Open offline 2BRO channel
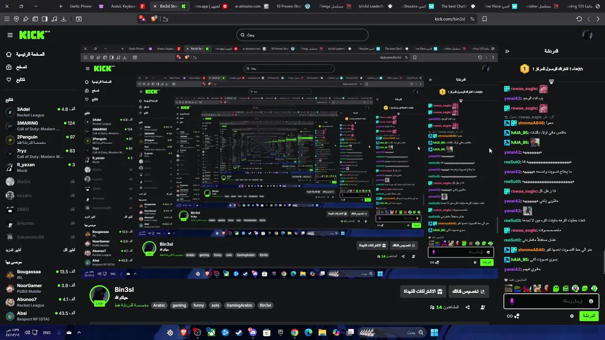This screenshot has width=605, height=340. [40, 209]
